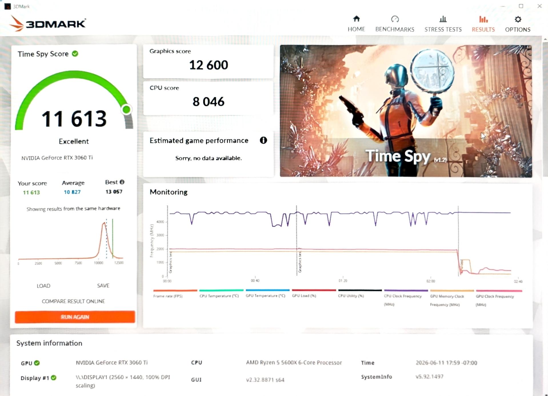Click Estimated game performance info icon
Screen dimensions: 548x396
(x=263, y=140)
